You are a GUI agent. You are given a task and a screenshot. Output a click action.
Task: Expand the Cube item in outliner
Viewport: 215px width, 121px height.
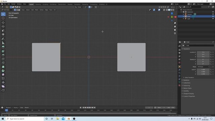pos(183,16)
